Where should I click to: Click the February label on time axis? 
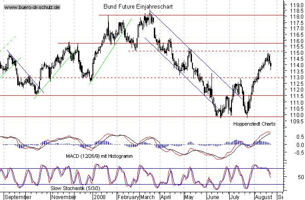pyautogui.click(x=126, y=196)
